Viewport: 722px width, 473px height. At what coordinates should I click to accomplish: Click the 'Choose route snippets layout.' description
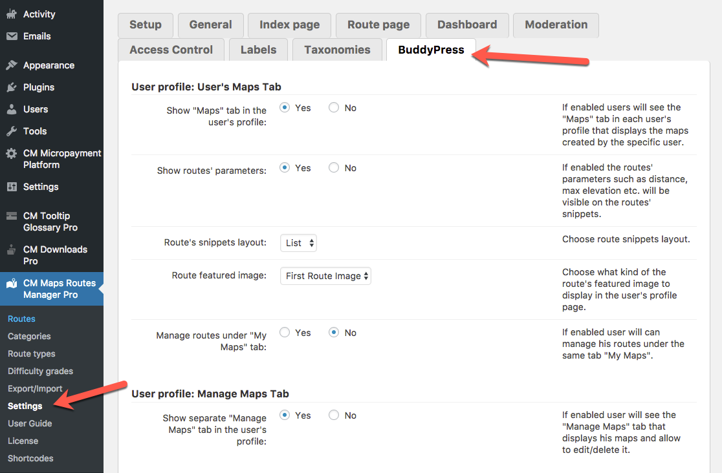626,239
